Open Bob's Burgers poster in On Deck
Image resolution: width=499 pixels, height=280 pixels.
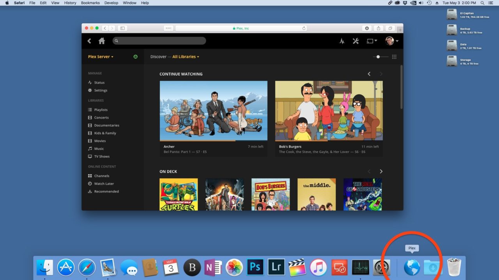[271, 194]
